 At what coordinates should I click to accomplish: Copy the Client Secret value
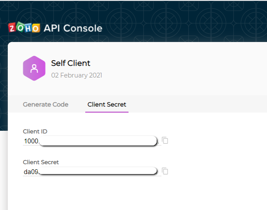coord(165,171)
